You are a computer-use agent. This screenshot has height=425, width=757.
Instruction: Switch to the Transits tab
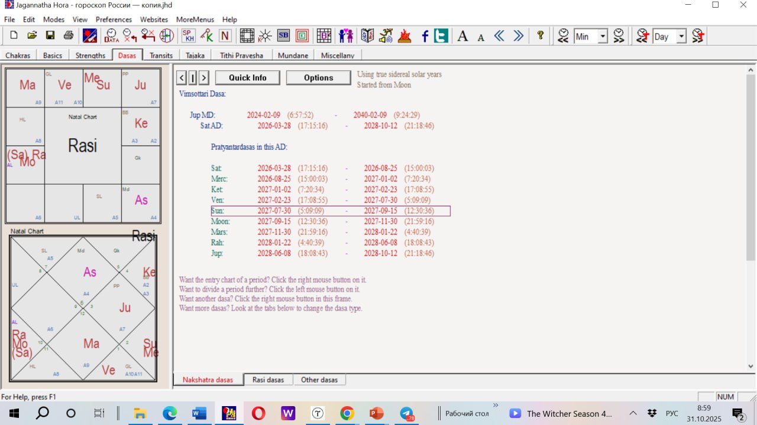(161, 55)
